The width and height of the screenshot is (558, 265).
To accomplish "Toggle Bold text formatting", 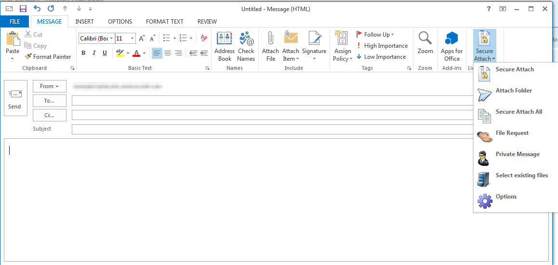I will coord(83,53).
